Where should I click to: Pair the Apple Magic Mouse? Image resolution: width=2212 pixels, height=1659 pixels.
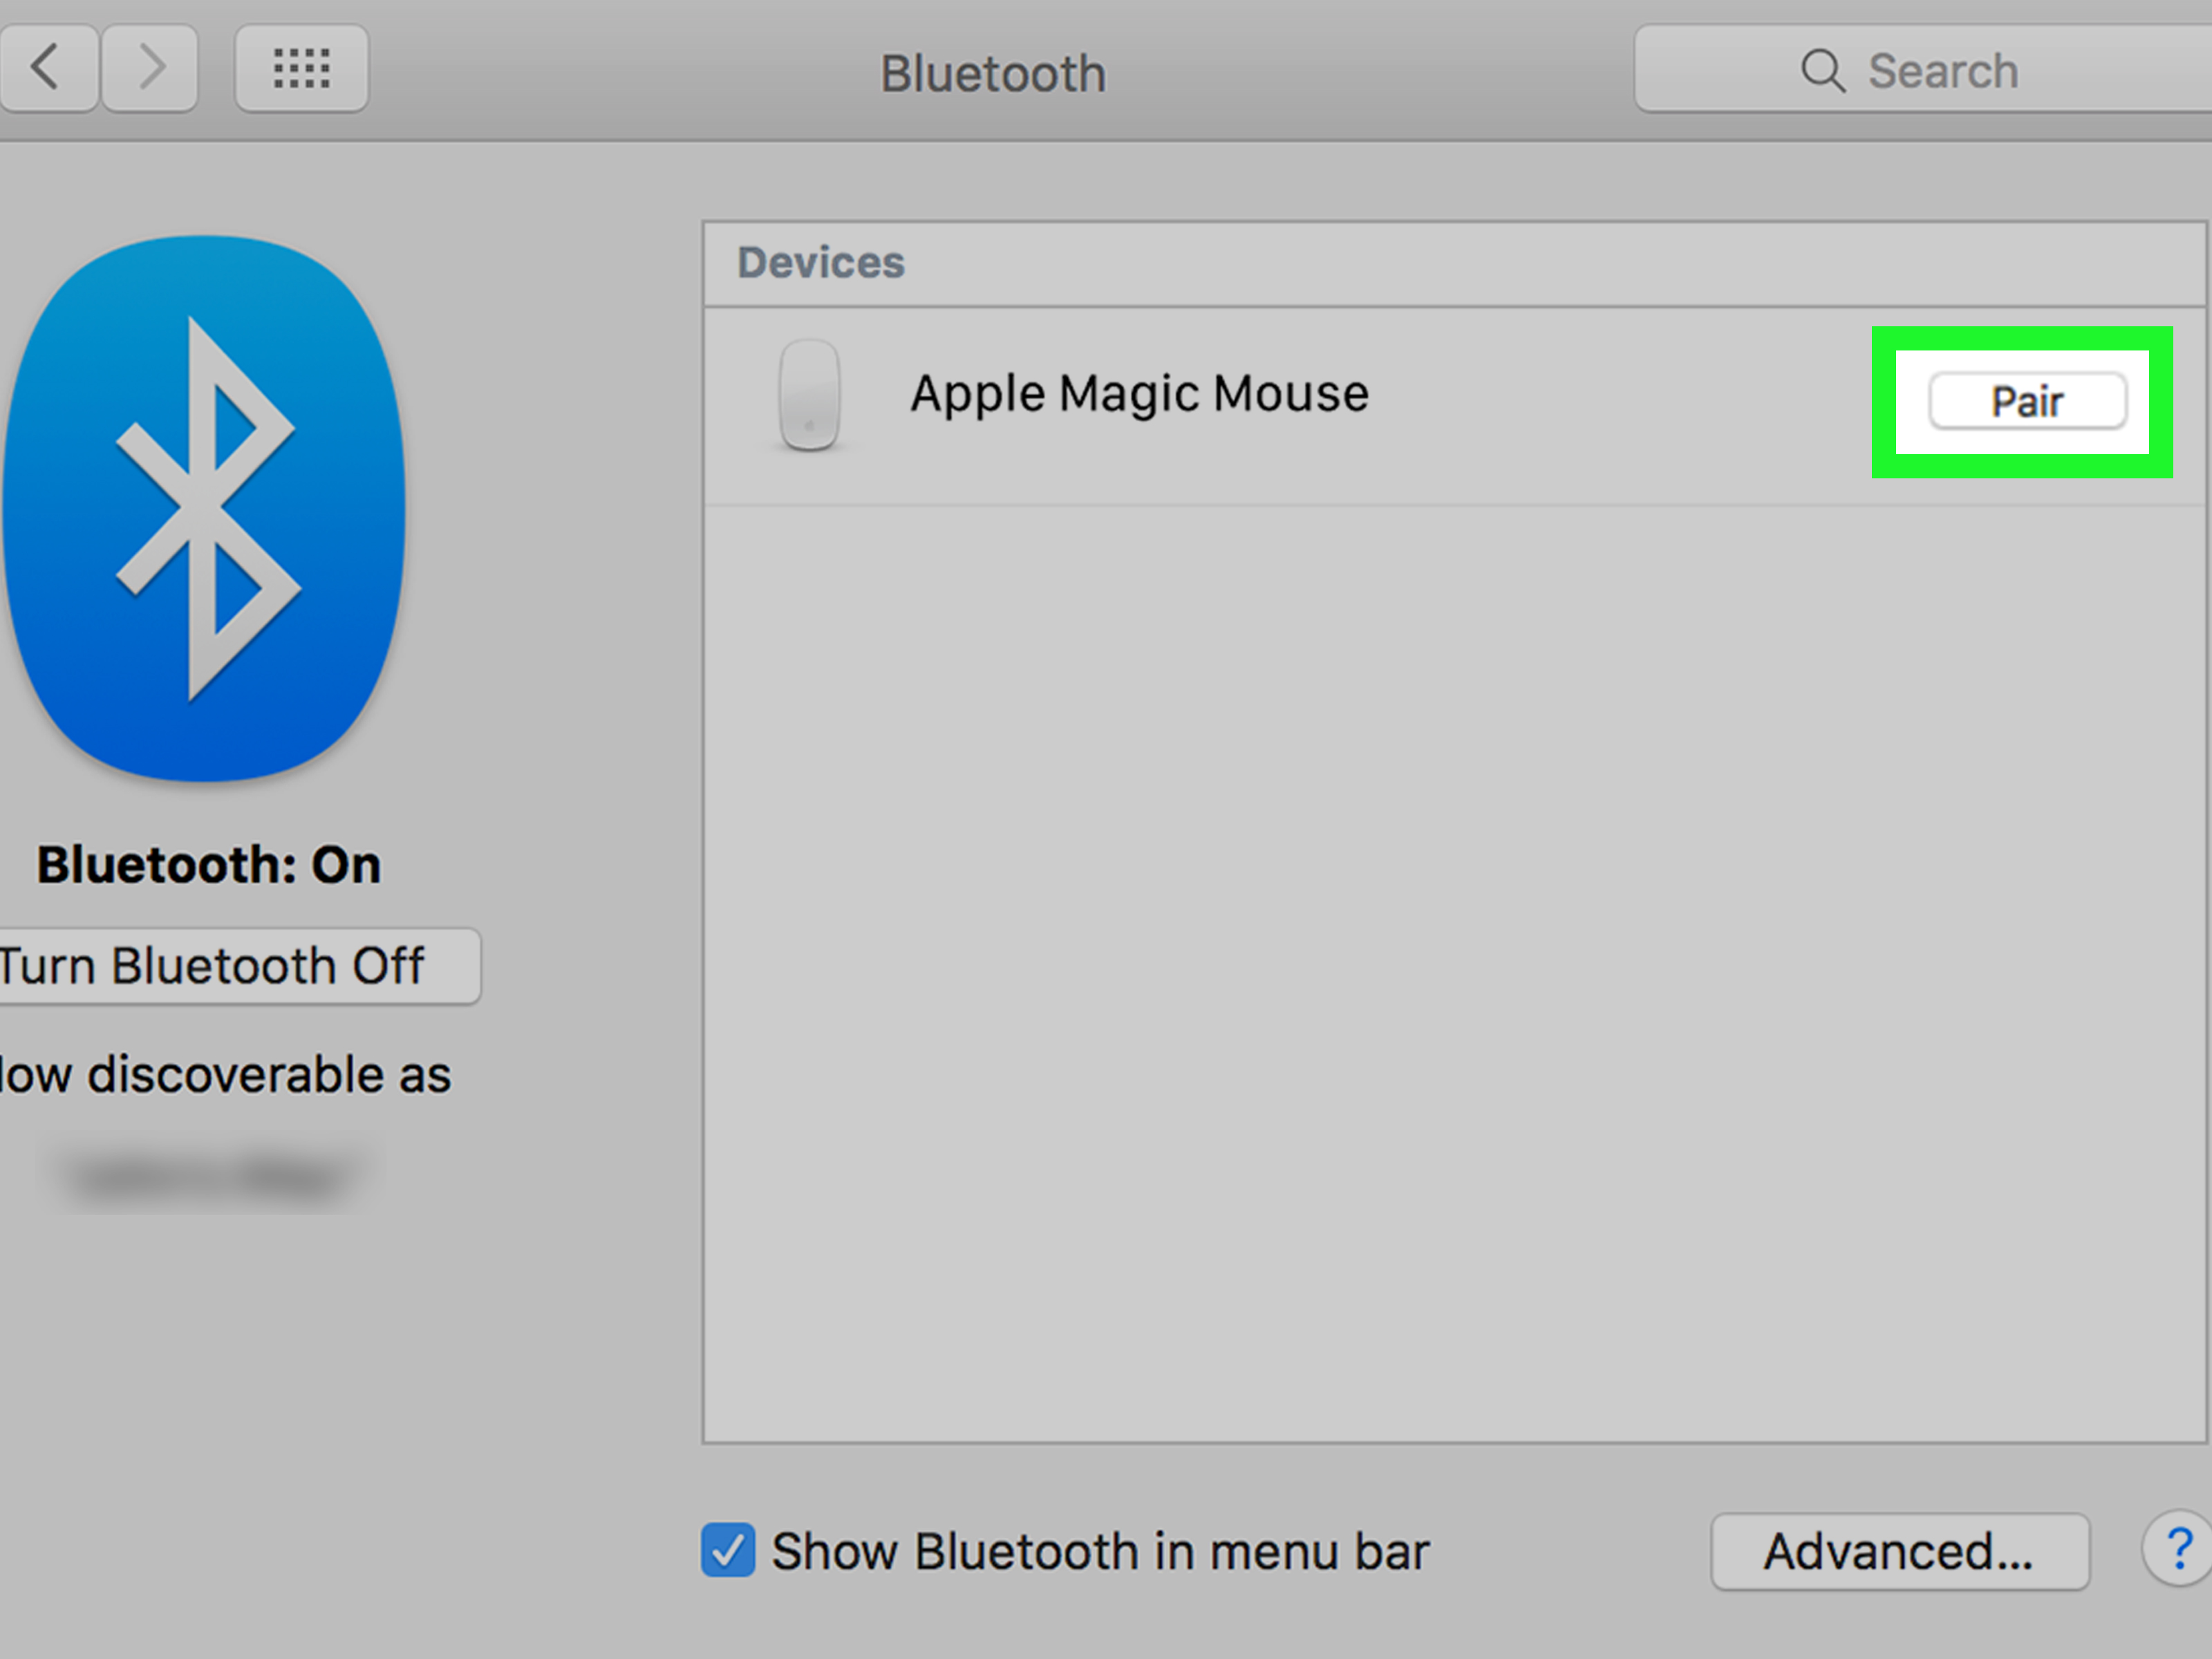(x=2027, y=402)
